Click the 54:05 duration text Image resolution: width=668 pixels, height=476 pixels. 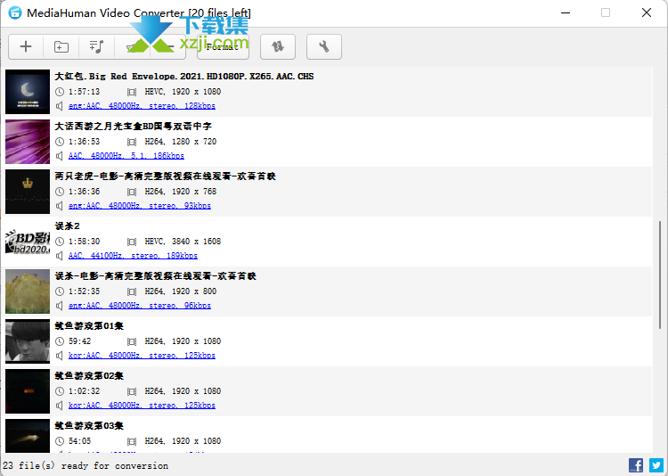pos(79,441)
